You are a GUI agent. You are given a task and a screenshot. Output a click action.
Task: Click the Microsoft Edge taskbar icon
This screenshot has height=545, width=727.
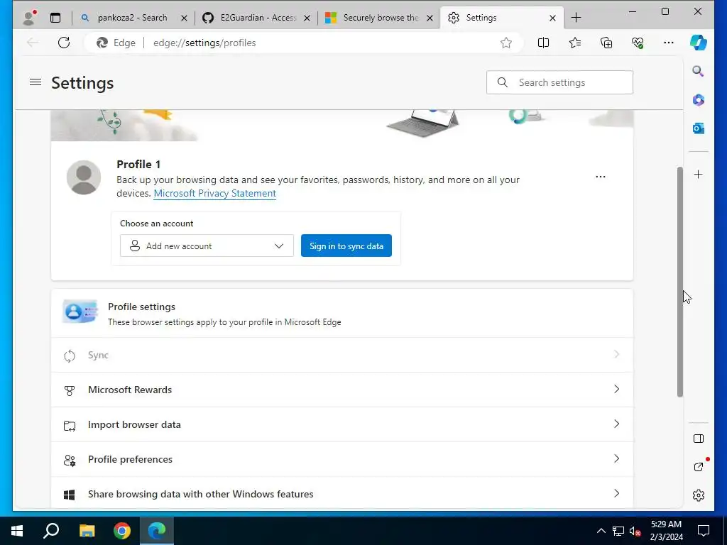click(x=157, y=531)
